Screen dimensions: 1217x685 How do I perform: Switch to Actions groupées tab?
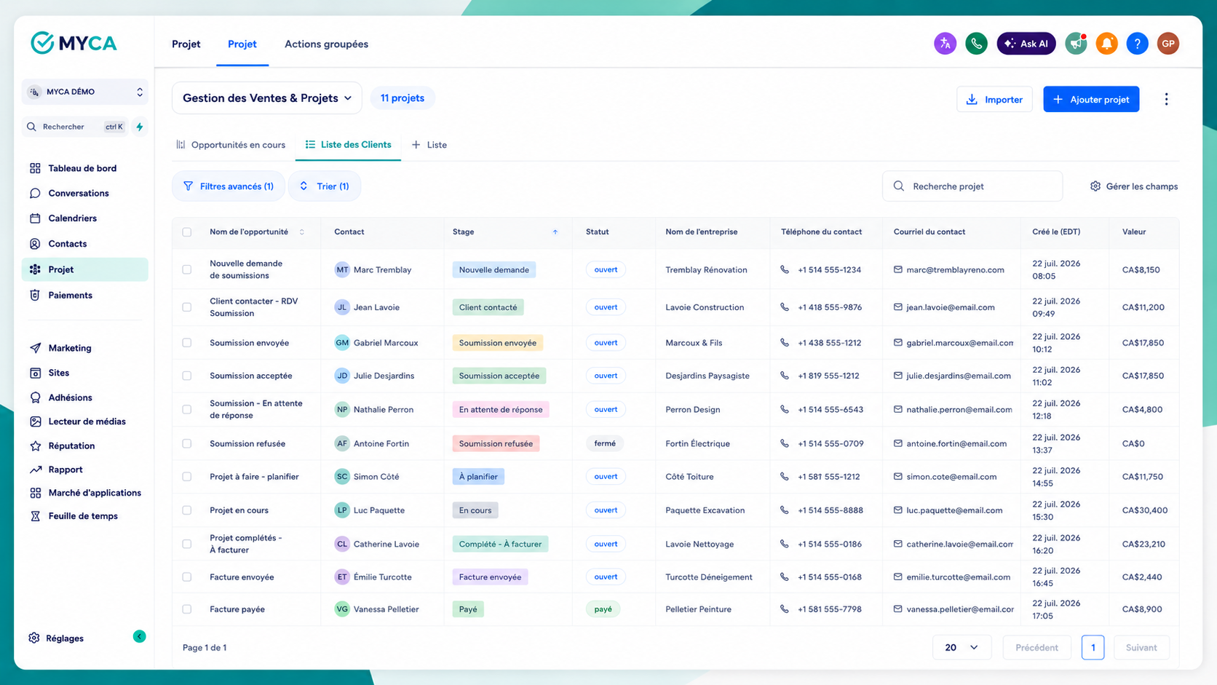click(326, 44)
